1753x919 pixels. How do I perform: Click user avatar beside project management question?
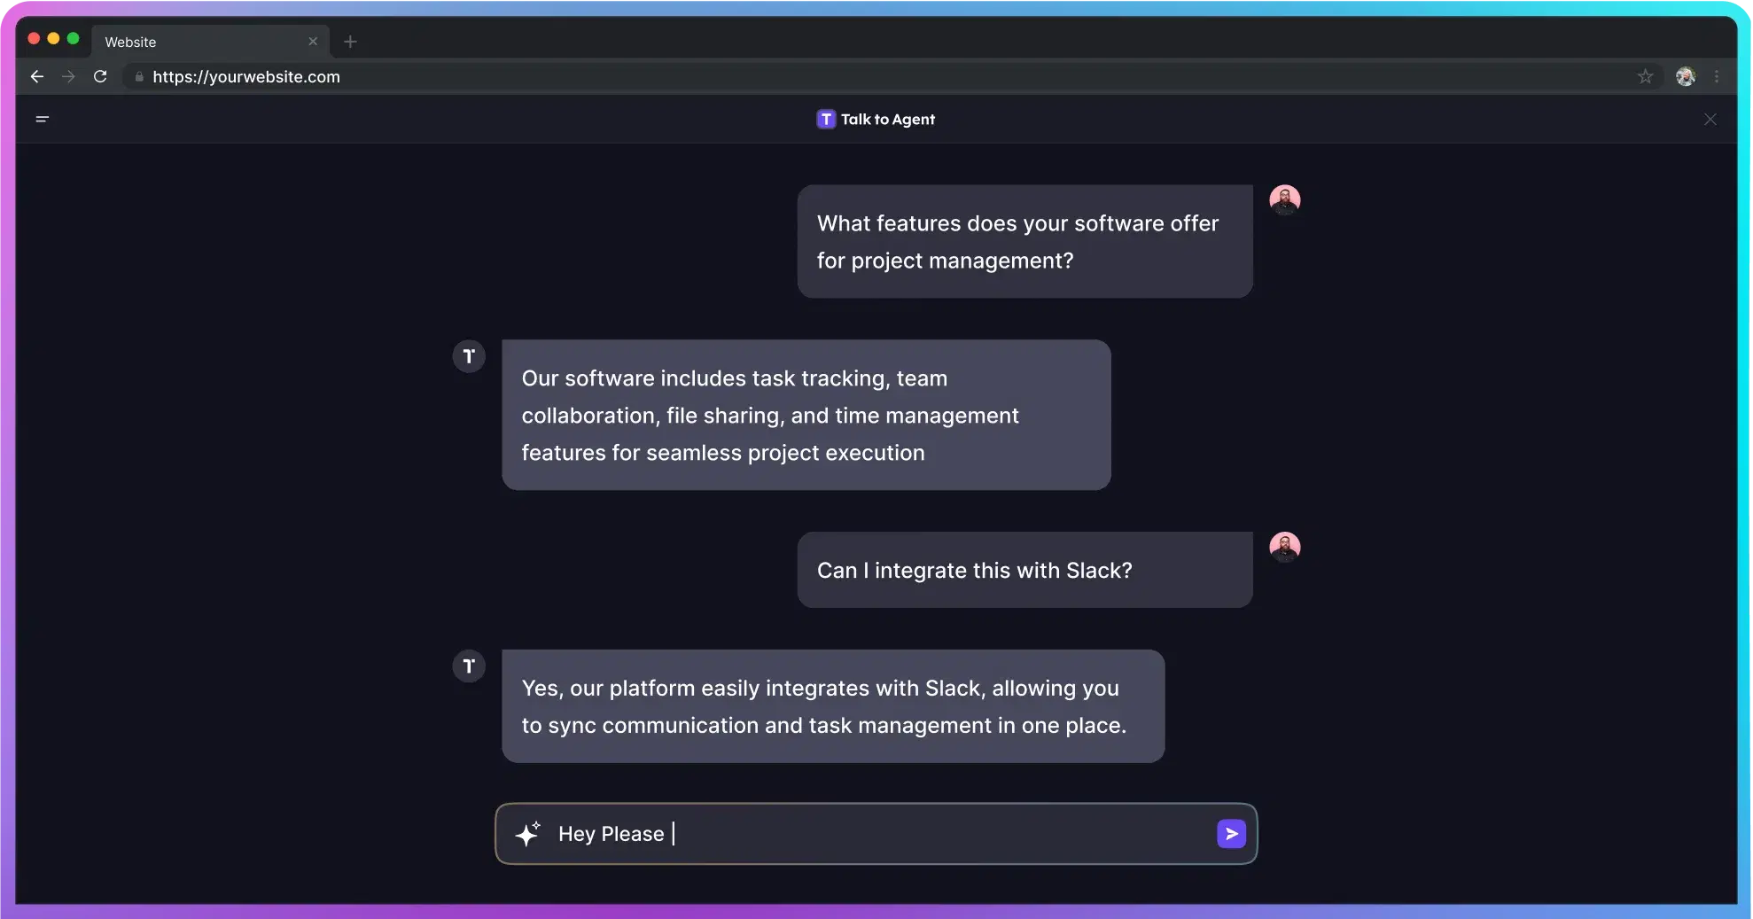tap(1284, 200)
